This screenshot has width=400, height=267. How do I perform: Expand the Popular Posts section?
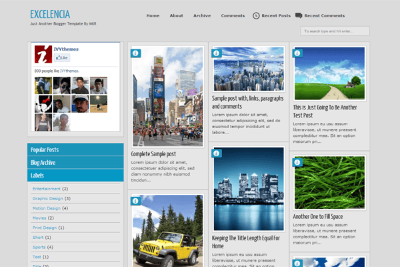click(75, 150)
